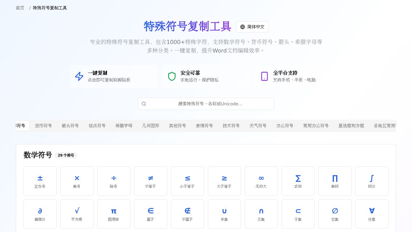Switch to the 货币符号 tab

[43, 126]
